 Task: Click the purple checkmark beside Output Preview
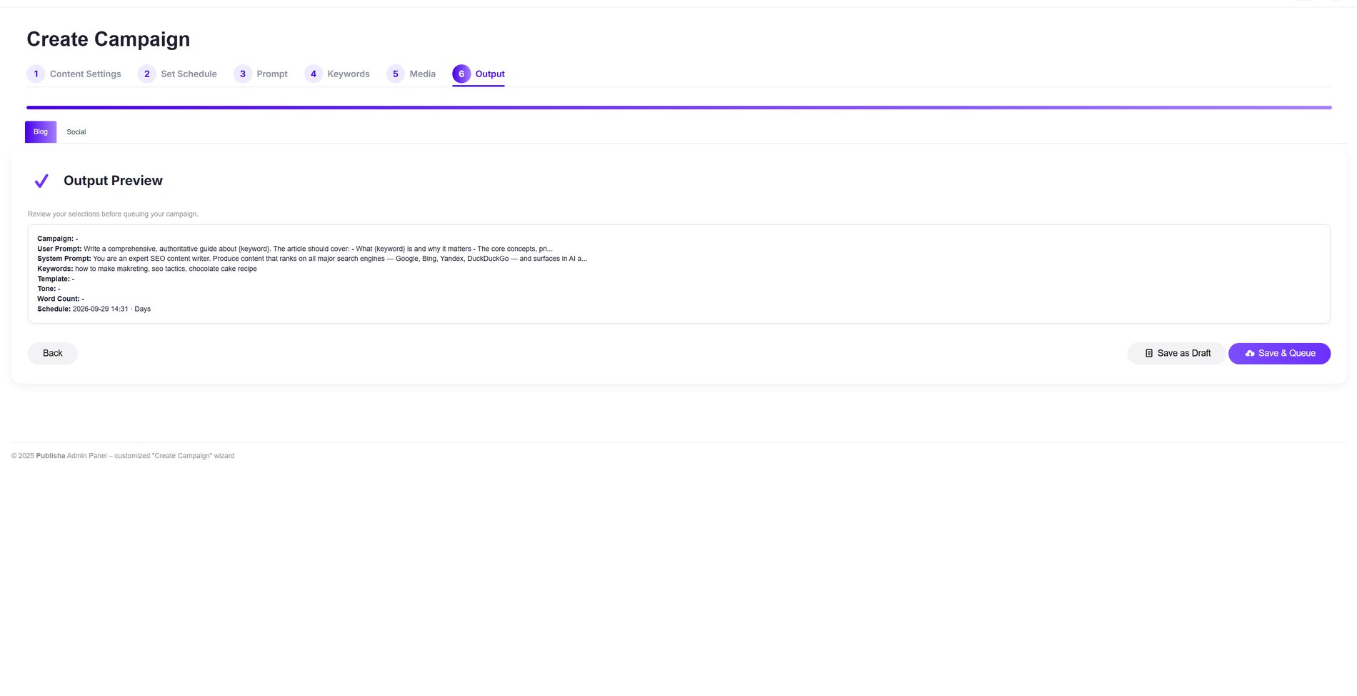[x=41, y=181]
